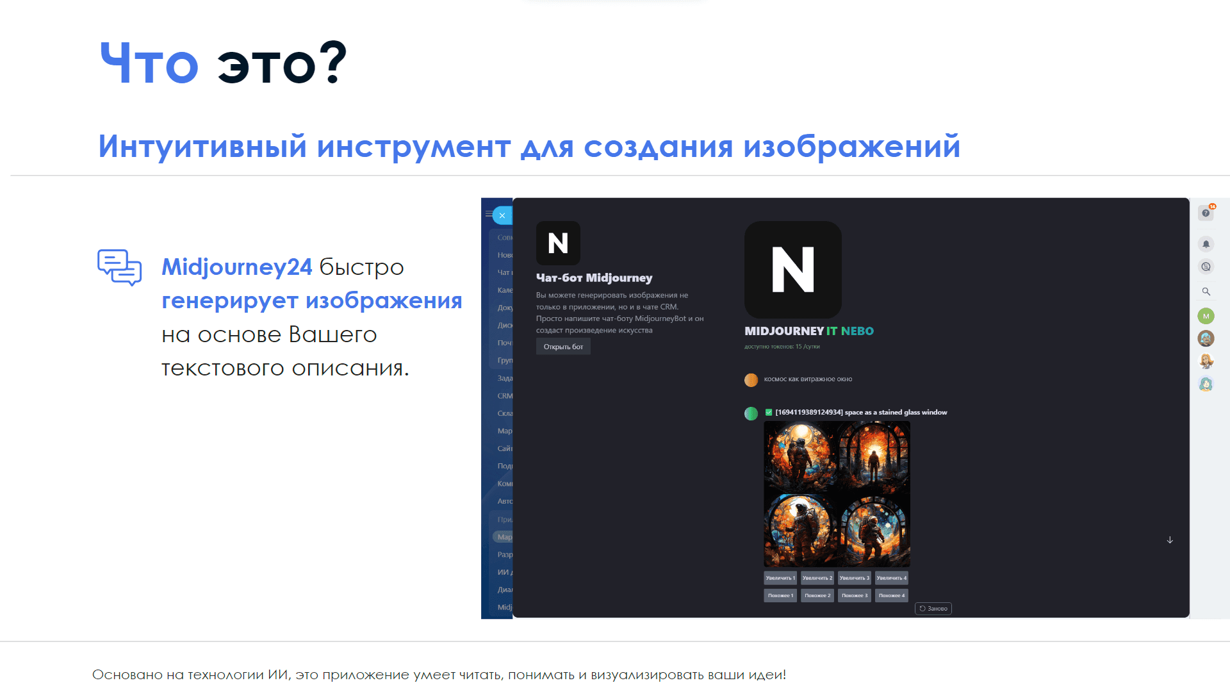Click the green checkmark before the job ID
Screen dimensions: 1230x692
(769, 413)
